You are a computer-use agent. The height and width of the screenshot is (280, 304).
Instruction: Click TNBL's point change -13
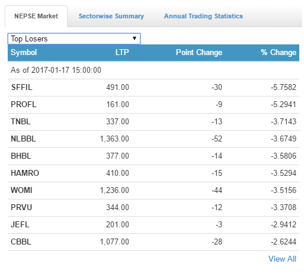click(217, 121)
